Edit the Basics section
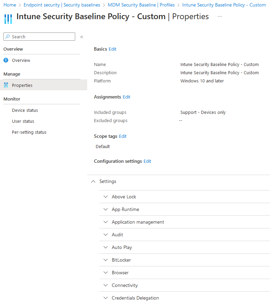The width and height of the screenshot is (270, 304). [x=112, y=49]
